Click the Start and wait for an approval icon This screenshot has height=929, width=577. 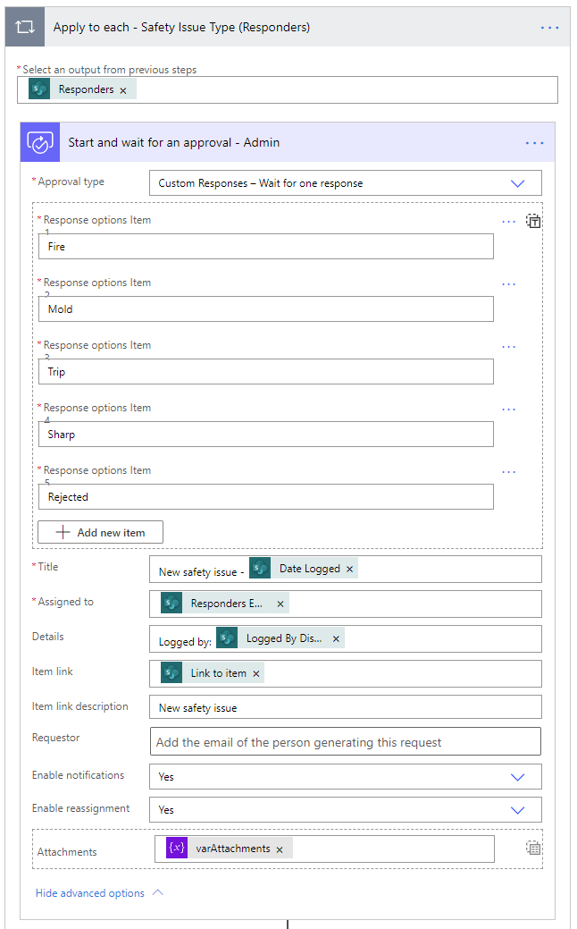(x=39, y=143)
